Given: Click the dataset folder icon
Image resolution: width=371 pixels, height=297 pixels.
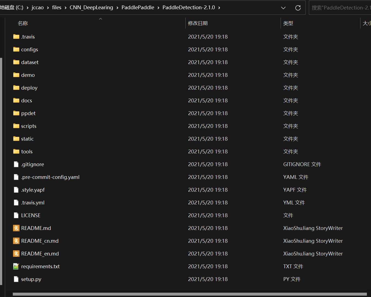Looking at the screenshot, I should (x=16, y=62).
